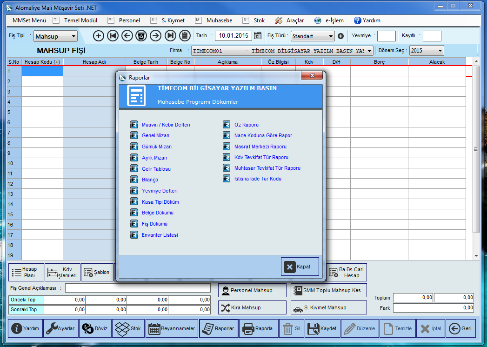Open the Dönem Seç dropdown showing 2015
The width and height of the screenshot is (487, 347).
(427, 51)
